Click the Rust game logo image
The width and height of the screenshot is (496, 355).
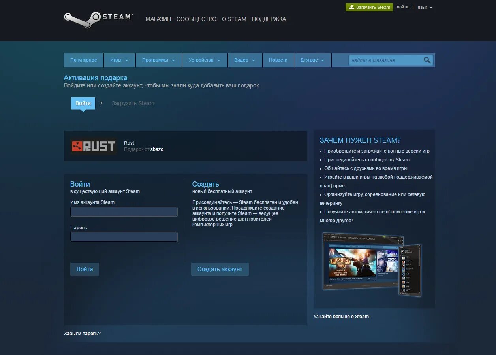point(94,146)
